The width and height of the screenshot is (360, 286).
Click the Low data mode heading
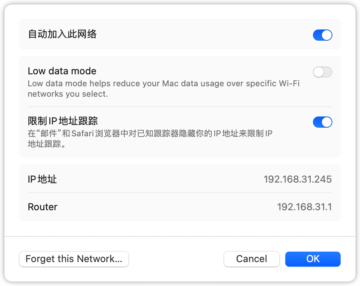tap(62, 71)
